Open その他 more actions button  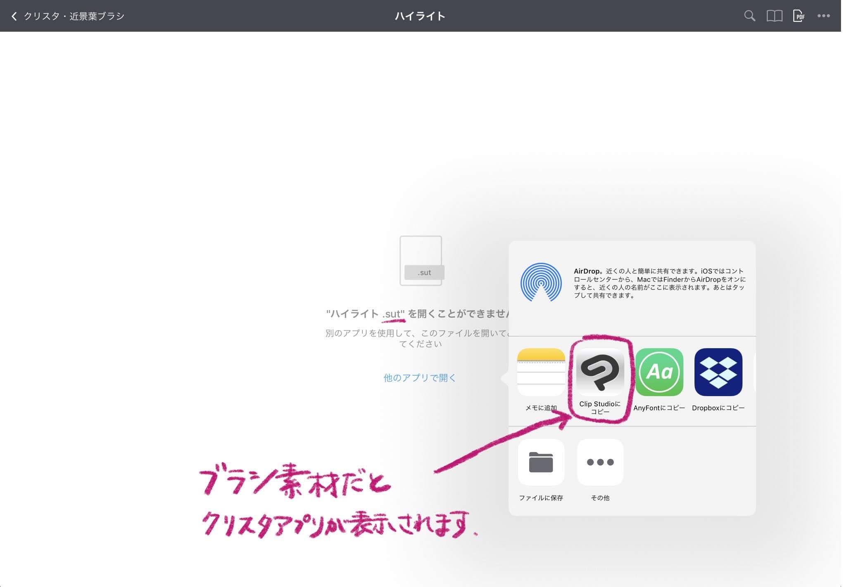(x=600, y=462)
